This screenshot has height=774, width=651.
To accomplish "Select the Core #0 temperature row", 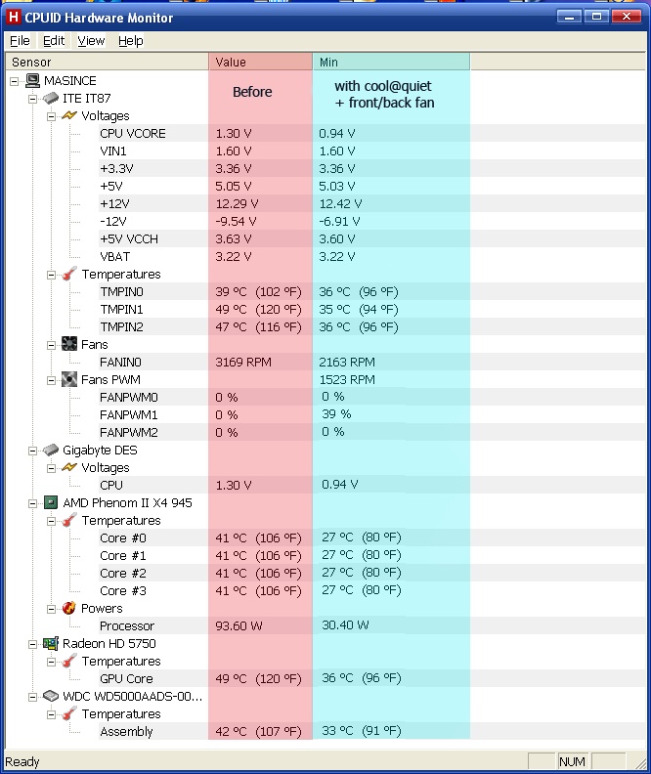I will pyautogui.click(x=372, y=538).
